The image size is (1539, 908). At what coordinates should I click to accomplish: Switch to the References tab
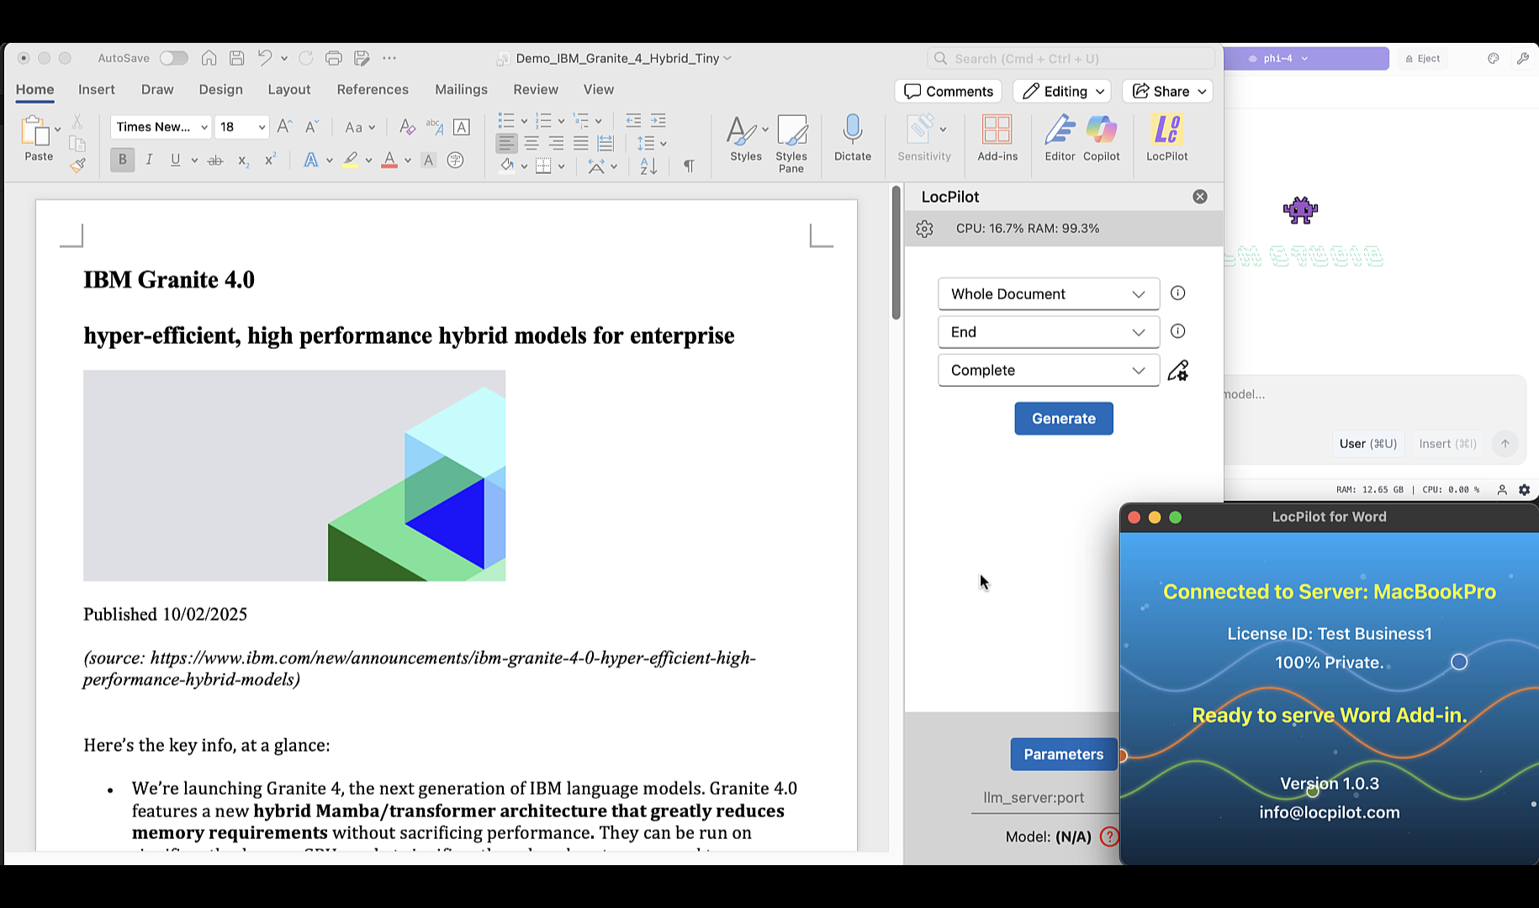coord(373,89)
